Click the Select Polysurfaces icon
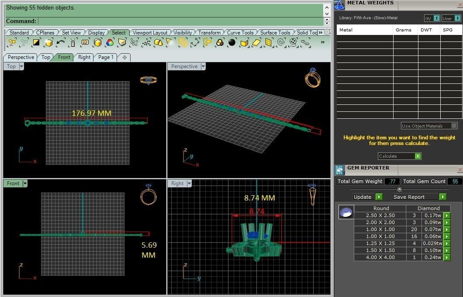463x297 pixels. point(244,43)
